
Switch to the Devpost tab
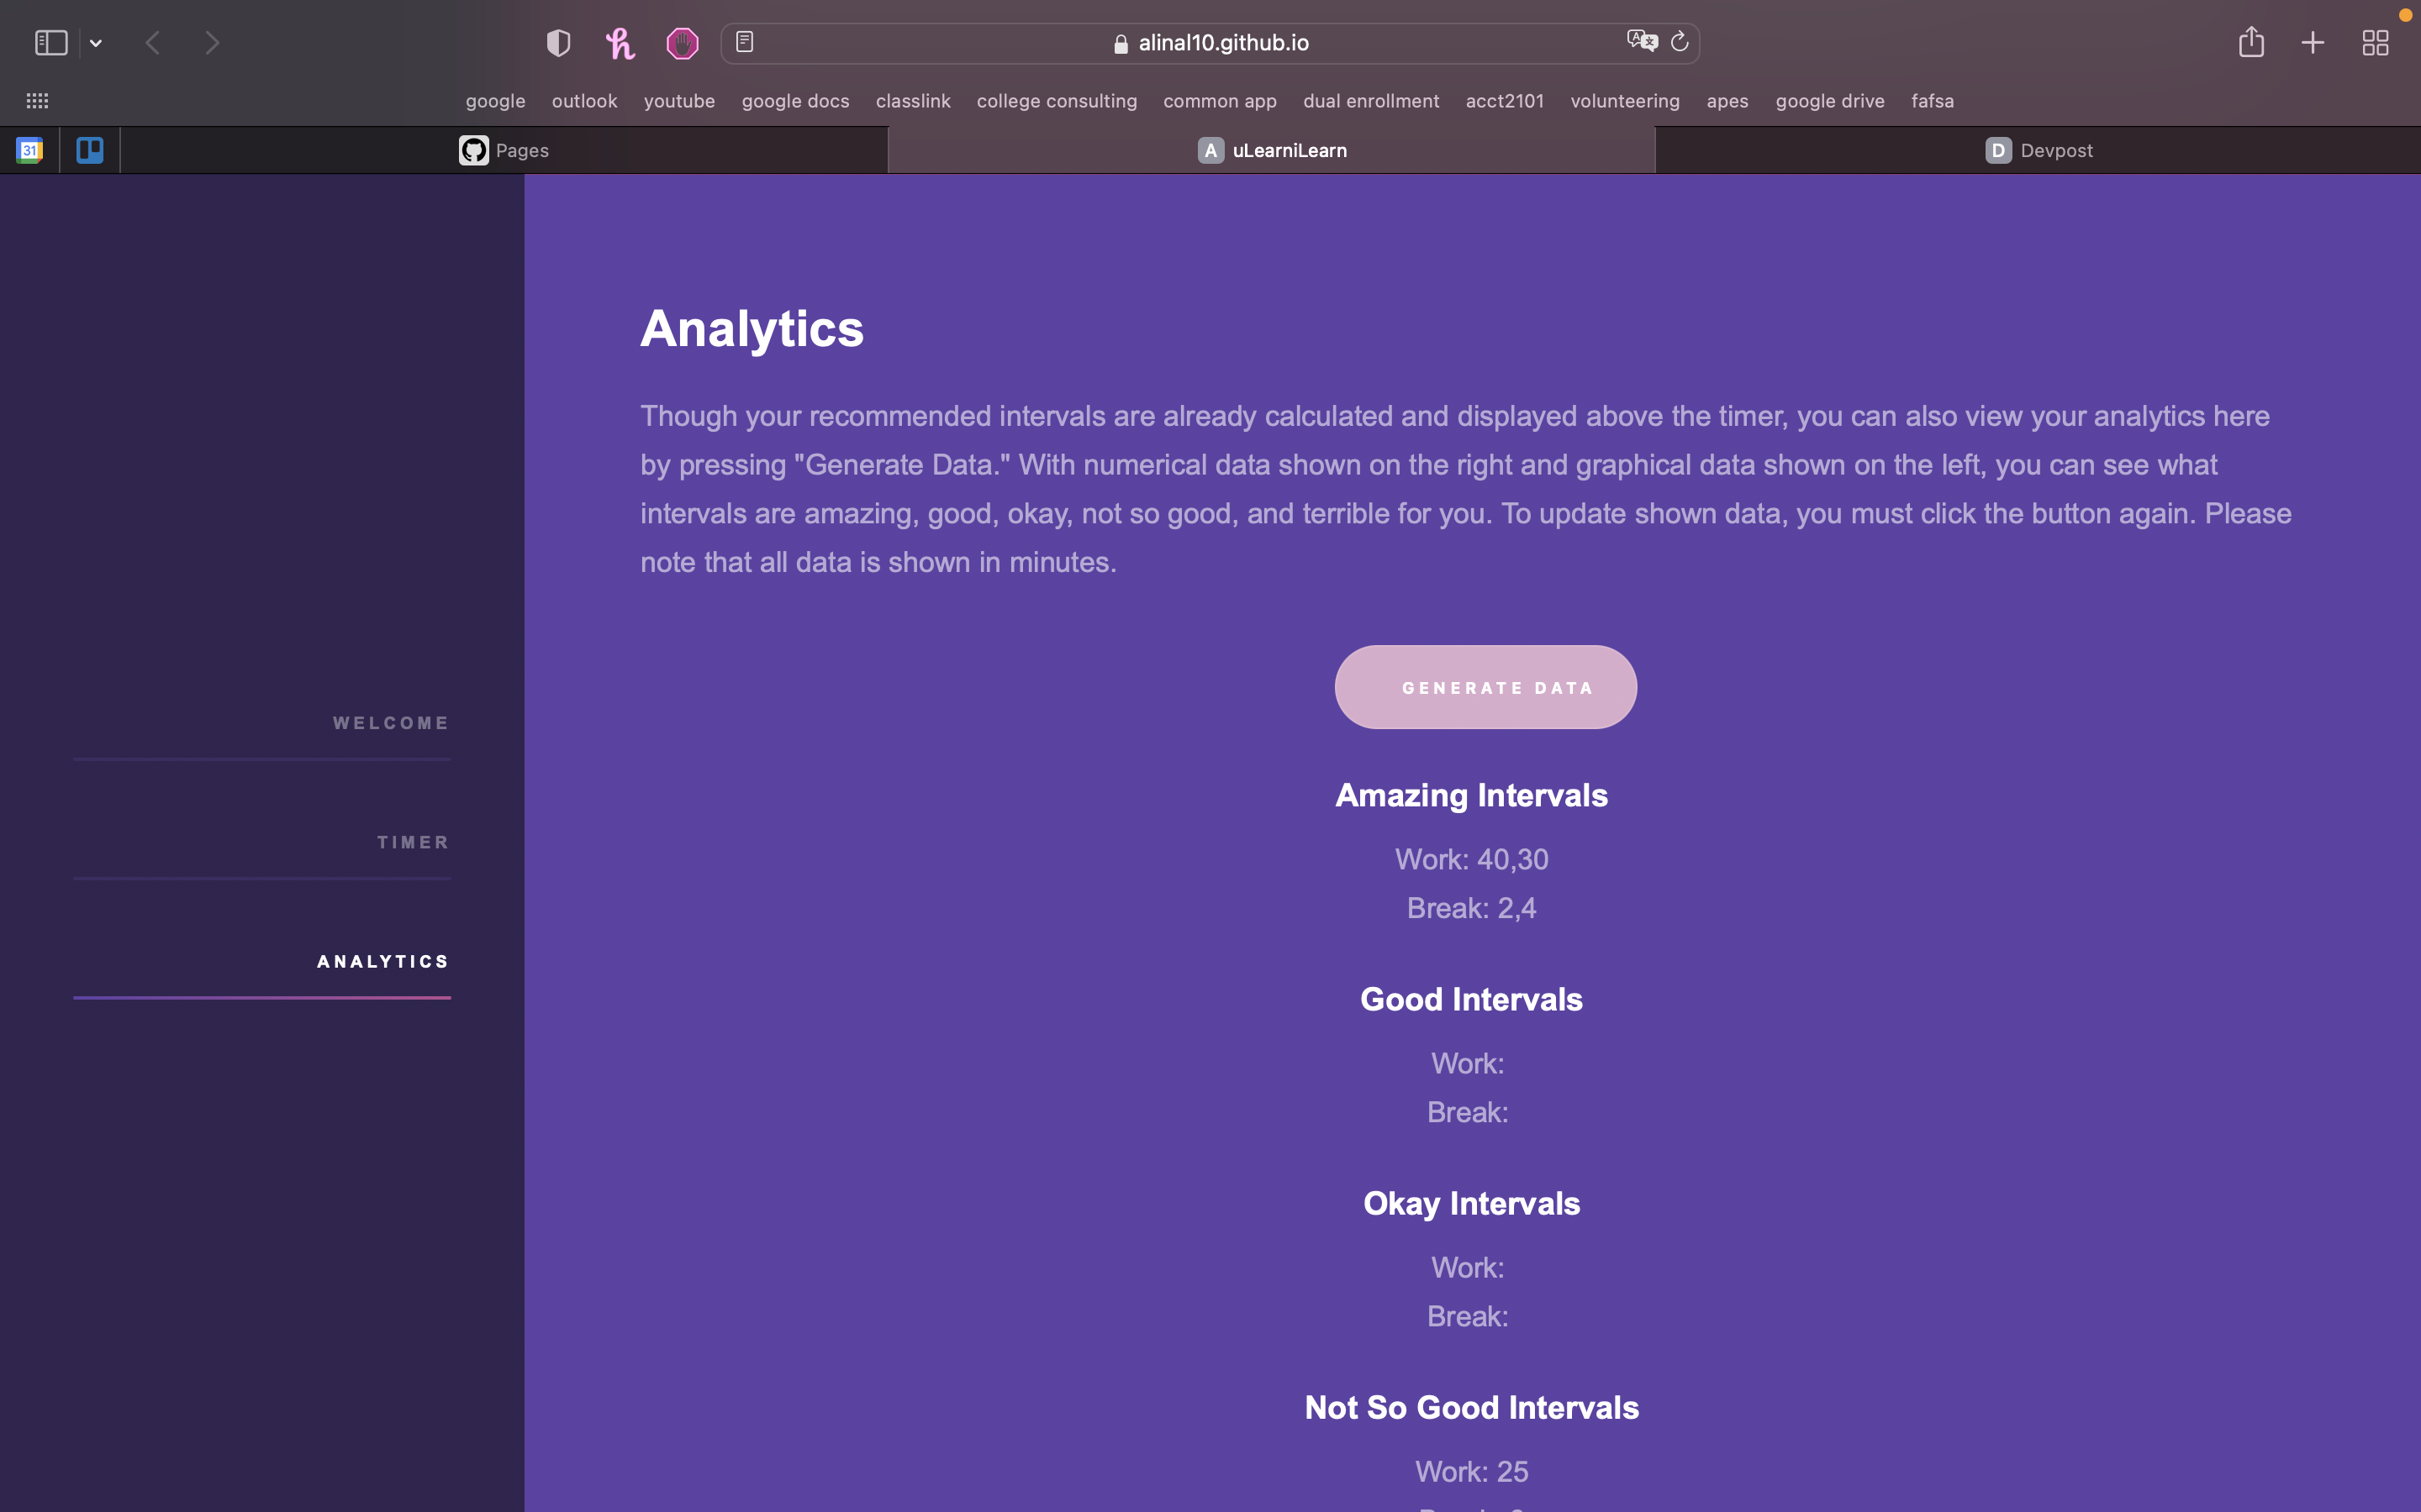coord(2039,150)
